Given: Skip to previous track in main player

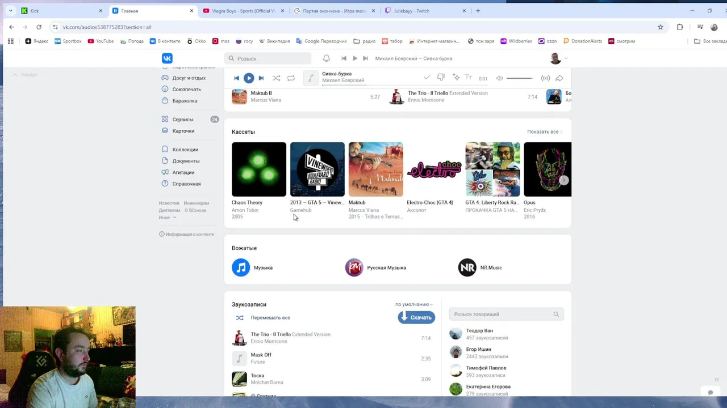Looking at the screenshot, I should tap(237, 78).
